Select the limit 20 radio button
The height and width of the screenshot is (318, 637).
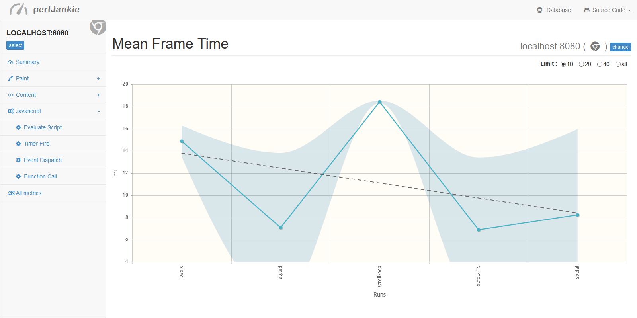581,64
